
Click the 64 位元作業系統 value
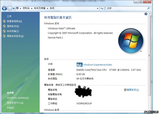(x=85, y=79)
